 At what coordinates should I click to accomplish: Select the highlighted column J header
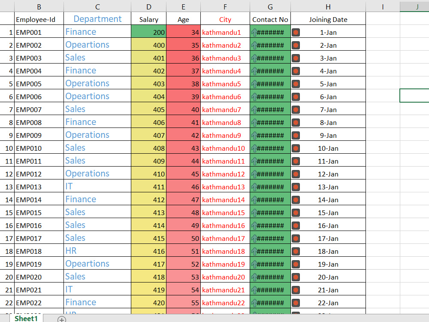click(414, 7)
